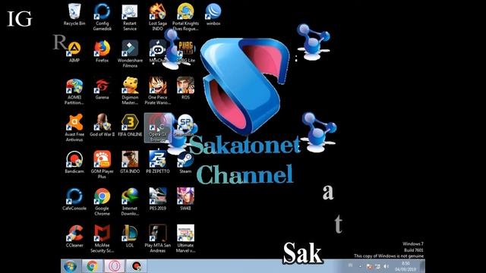This screenshot has width=486, height=273.
Task: Launch Lost Saga INDO game
Action: point(157,17)
